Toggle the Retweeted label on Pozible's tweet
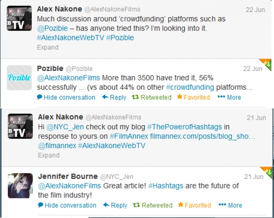Viewport: 274px width, 218px height. (156, 97)
